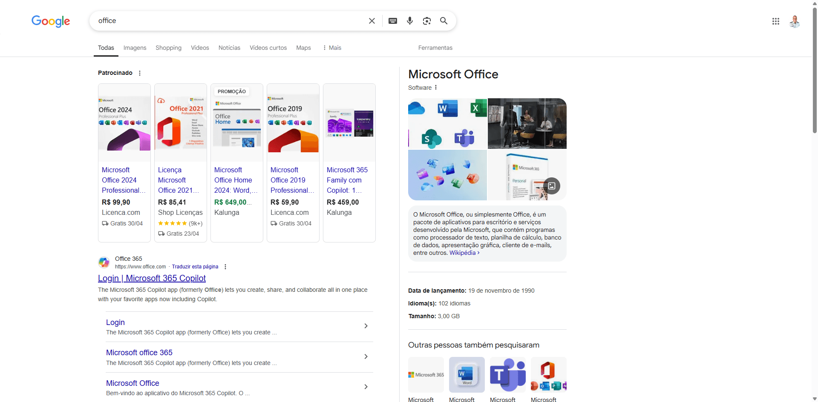View office meeting room photo in panel
The image size is (818, 402).
(x=527, y=123)
